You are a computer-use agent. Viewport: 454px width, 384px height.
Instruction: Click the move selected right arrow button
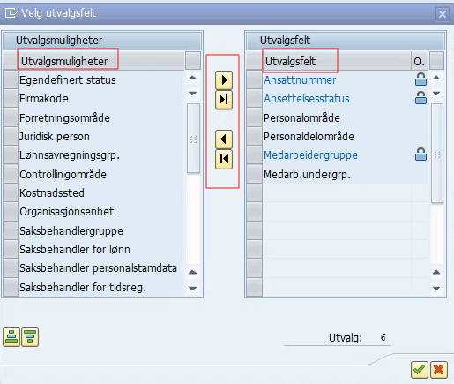point(224,80)
